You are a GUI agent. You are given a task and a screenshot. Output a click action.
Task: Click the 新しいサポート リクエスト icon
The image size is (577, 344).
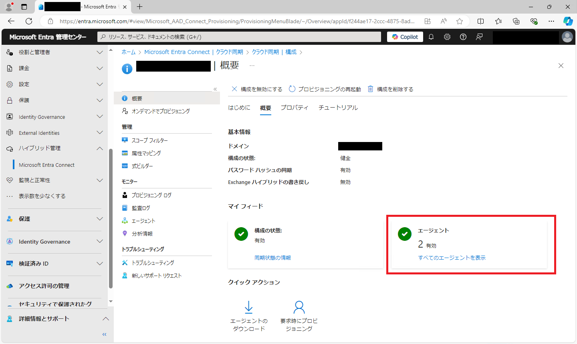coord(125,276)
